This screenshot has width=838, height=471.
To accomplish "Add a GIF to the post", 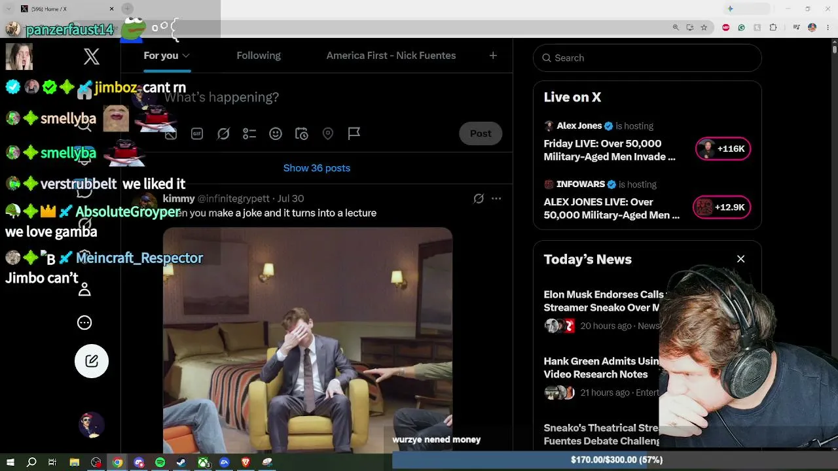I will point(197,133).
